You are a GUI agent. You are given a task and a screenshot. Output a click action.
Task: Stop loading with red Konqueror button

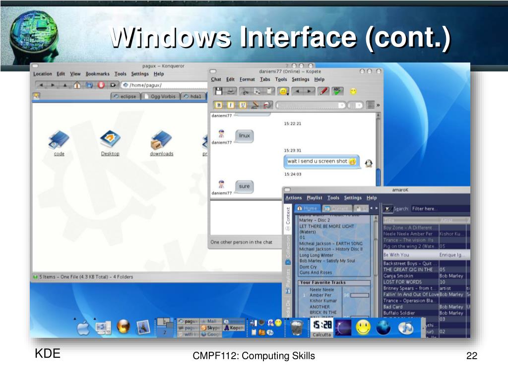click(x=101, y=85)
